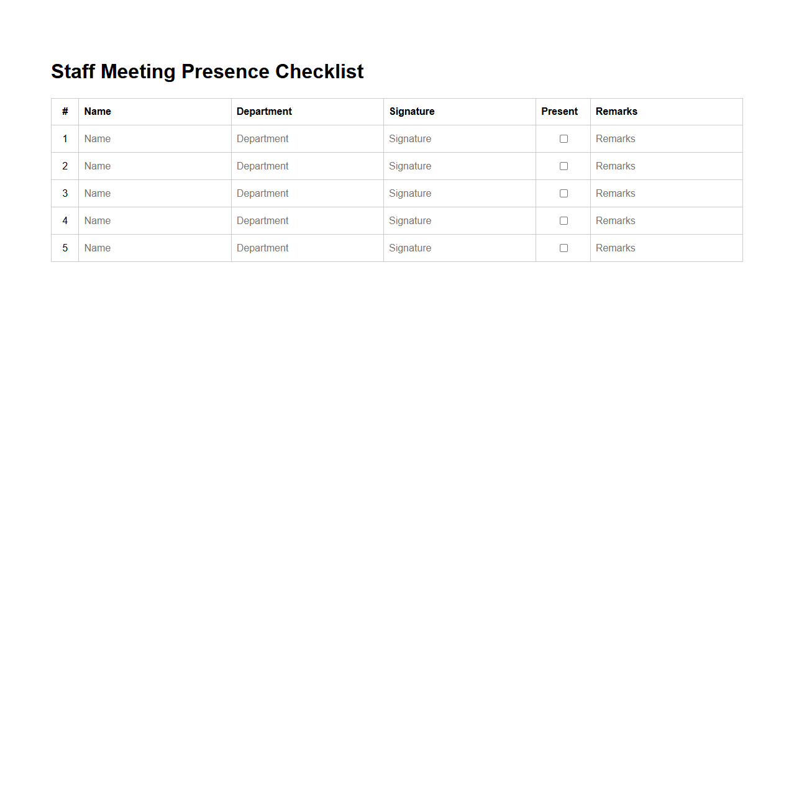Toggle the Present checkbox in row 4

click(563, 220)
